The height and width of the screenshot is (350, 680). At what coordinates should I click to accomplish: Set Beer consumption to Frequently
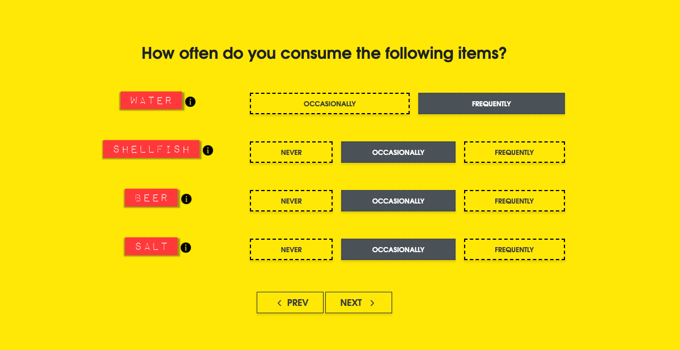click(514, 201)
